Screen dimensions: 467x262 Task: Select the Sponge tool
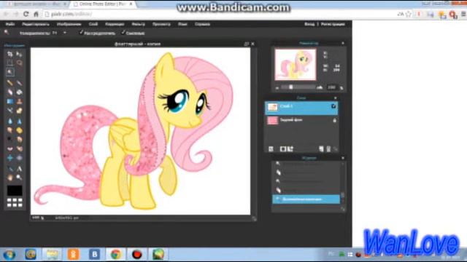(20, 130)
